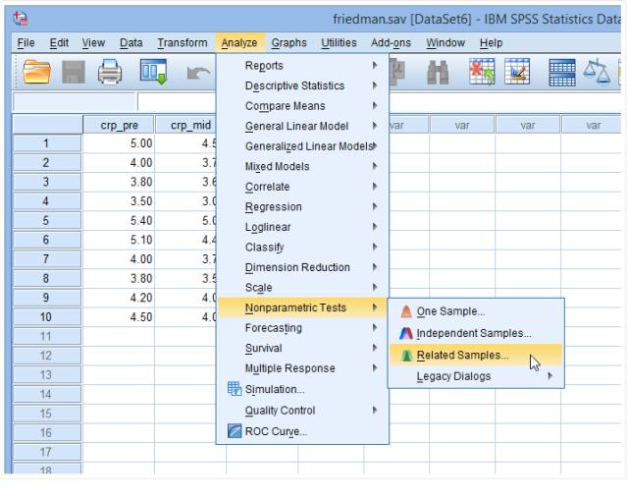Select the crp_pre column header
628x501 pixels.
point(119,125)
